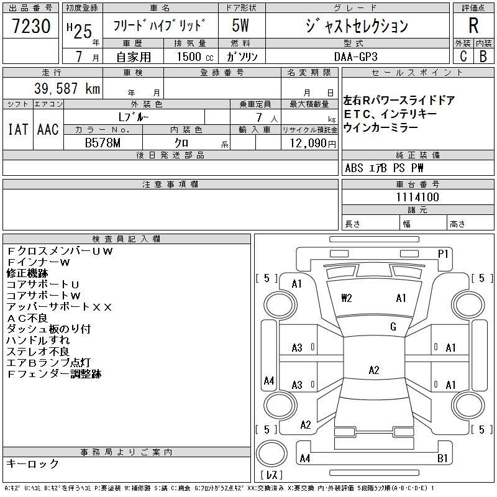Select the 事務局よりご案内 header
The image size is (497, 497).
point(126,452)
